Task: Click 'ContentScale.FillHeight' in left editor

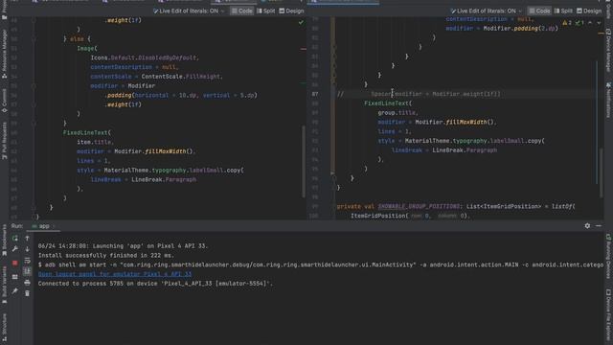Action: point(181,77)
